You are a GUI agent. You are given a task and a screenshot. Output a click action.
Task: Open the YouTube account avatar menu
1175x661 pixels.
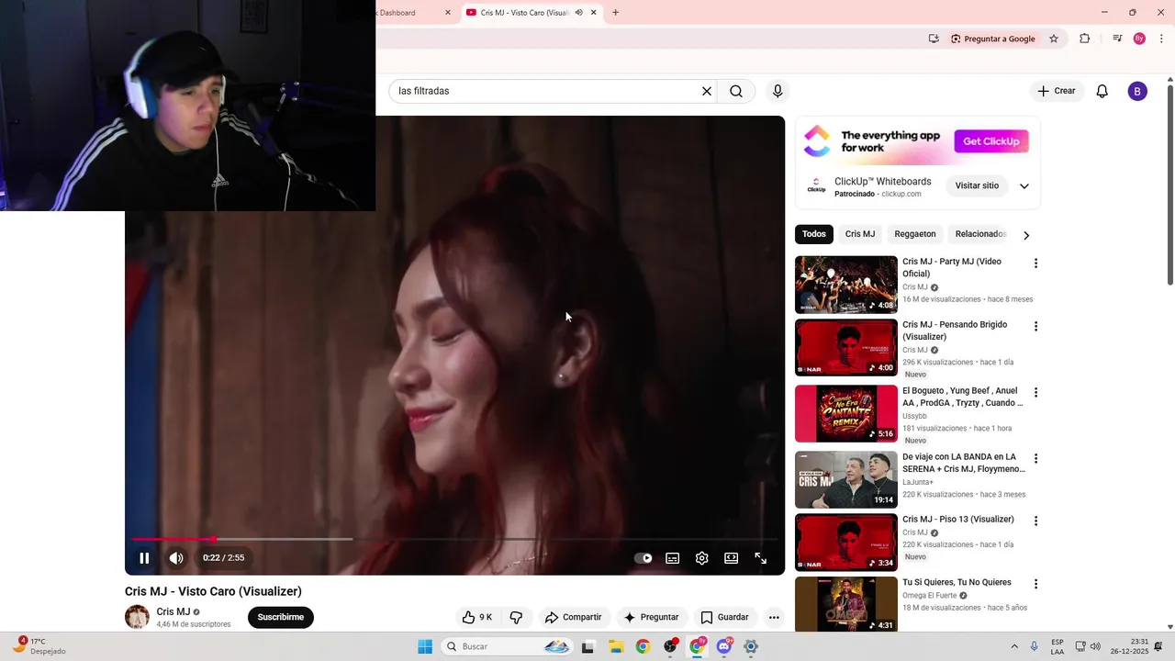(1137, 91)
